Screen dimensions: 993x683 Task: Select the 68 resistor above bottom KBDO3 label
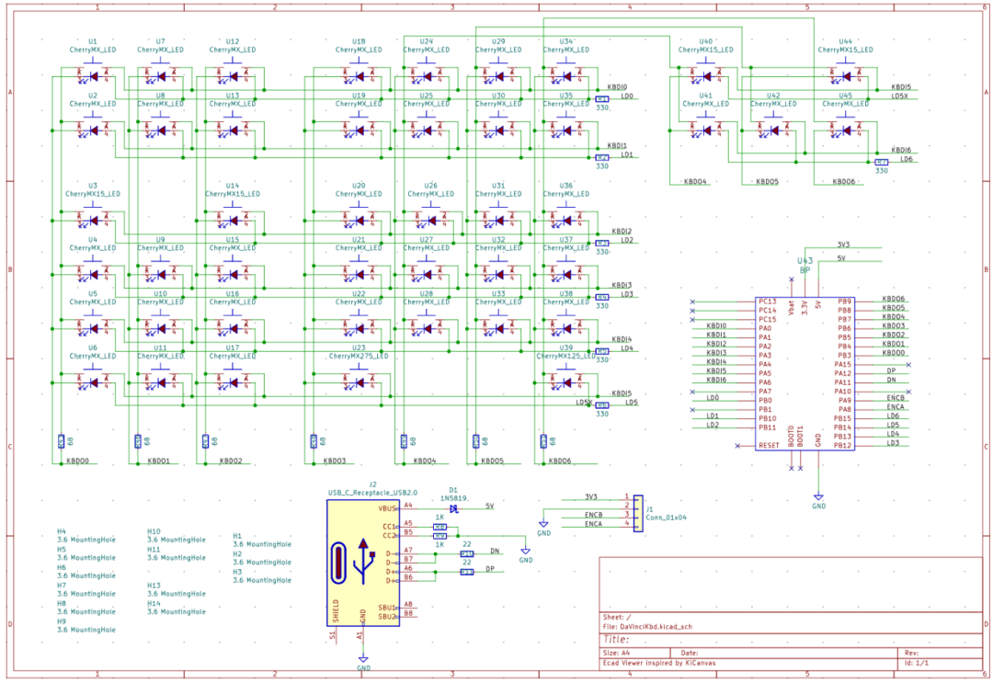click(x=314, y=441)
